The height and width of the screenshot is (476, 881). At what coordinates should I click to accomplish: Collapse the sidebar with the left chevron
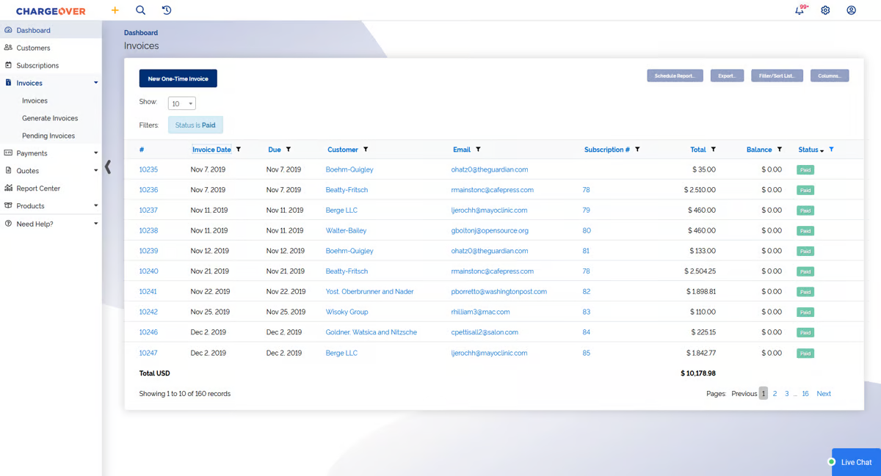(x=107, y=167)
